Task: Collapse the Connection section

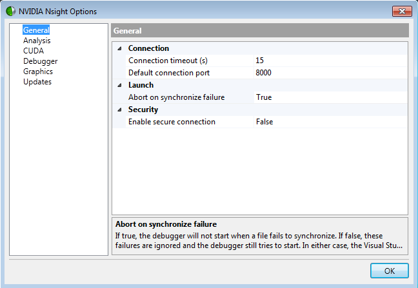Action: [119, 48]
